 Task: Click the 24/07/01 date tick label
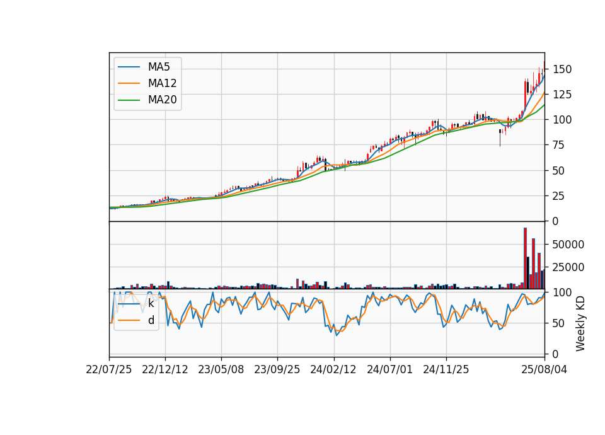(389, 369)
